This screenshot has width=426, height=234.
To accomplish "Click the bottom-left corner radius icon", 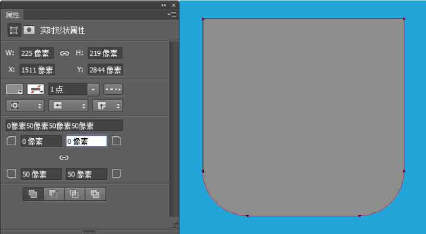I will tap(11, 174).
